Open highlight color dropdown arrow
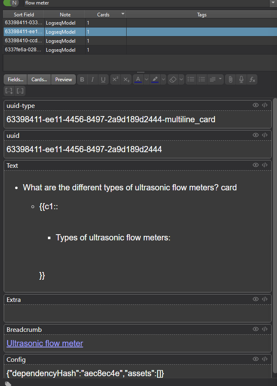The image size is (277, 386). (x=163, y=80)
